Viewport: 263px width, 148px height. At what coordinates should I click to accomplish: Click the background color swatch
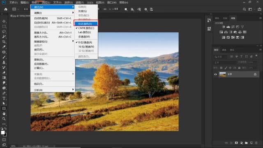point(5,135)
